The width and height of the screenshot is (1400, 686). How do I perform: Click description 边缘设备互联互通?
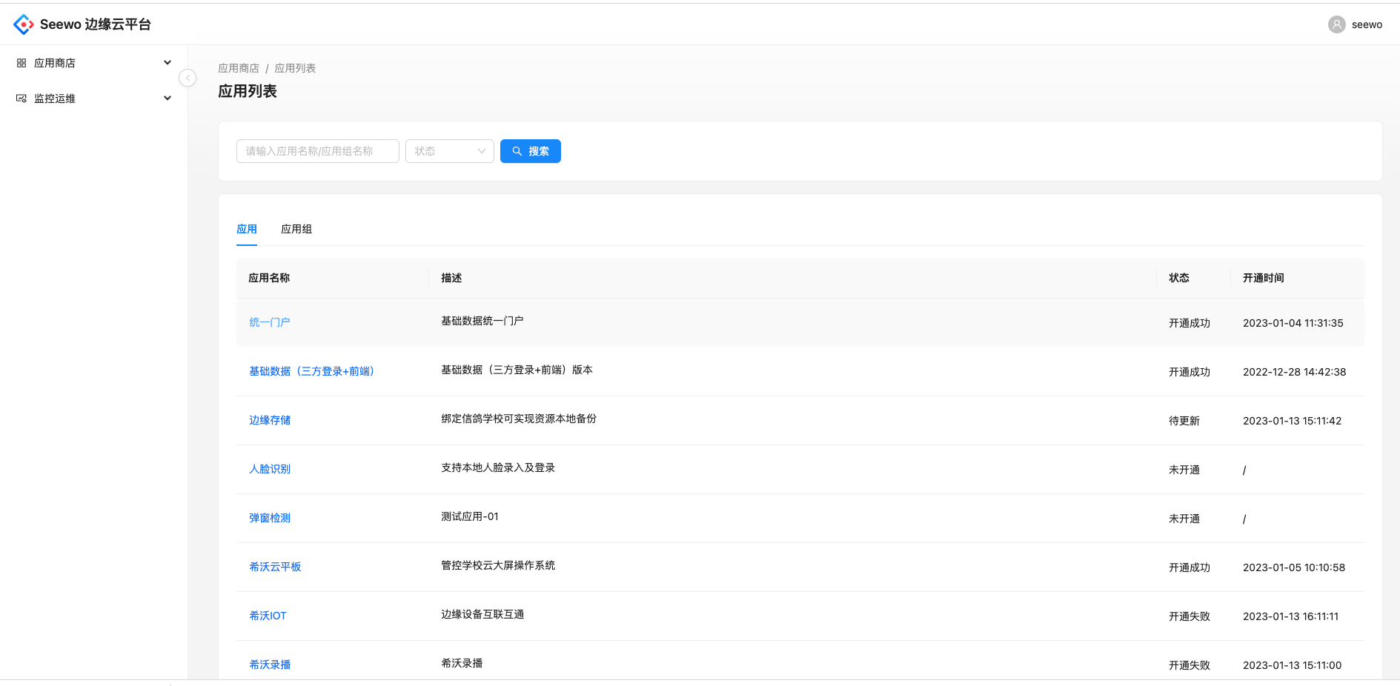click(x=482, y=614)
